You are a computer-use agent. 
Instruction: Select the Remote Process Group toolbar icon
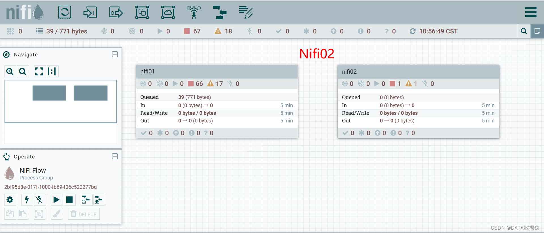[168, 12]
